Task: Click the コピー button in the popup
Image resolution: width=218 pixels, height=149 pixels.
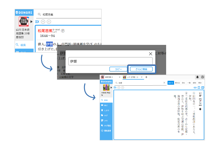Action: pos(118,69)
